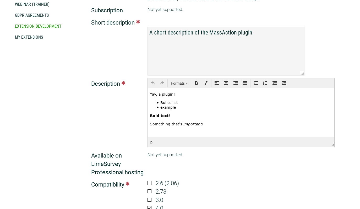Click the Undo icon in editor toolbar
The image size is (360, 209).
153,83
